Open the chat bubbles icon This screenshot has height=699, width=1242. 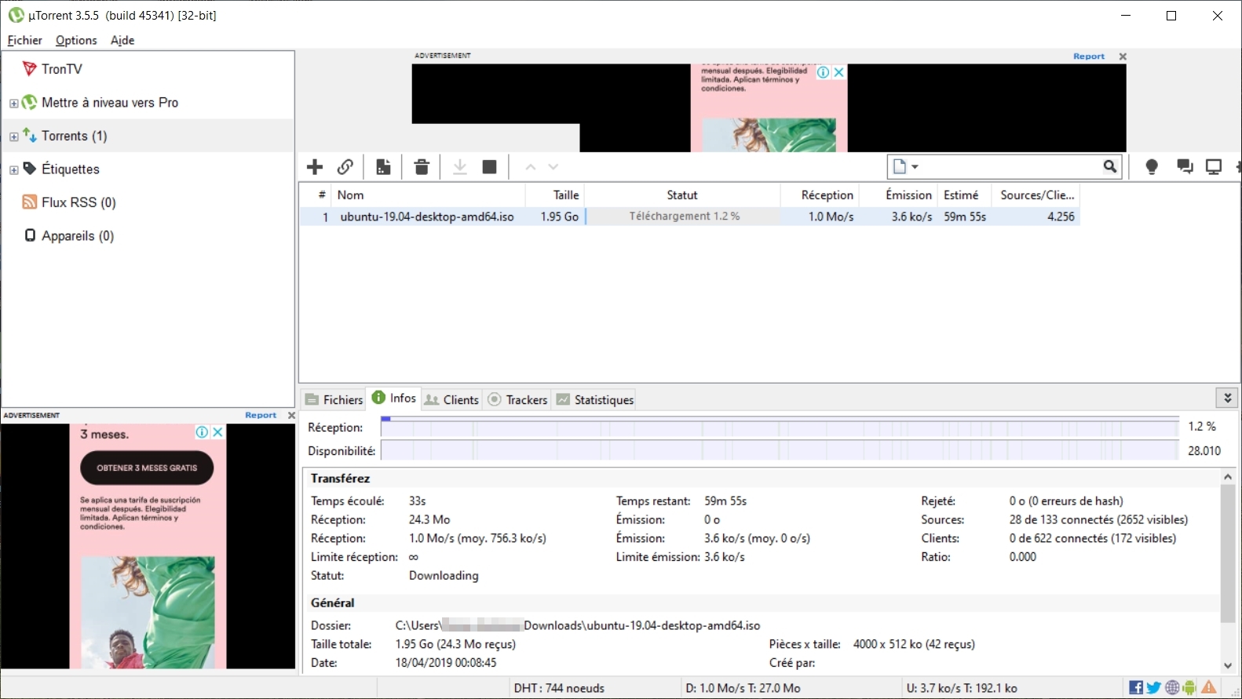[x=1185, y=166]
